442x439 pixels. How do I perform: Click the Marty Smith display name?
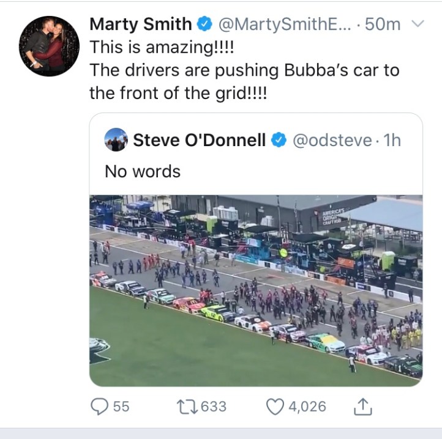[140, 24]
